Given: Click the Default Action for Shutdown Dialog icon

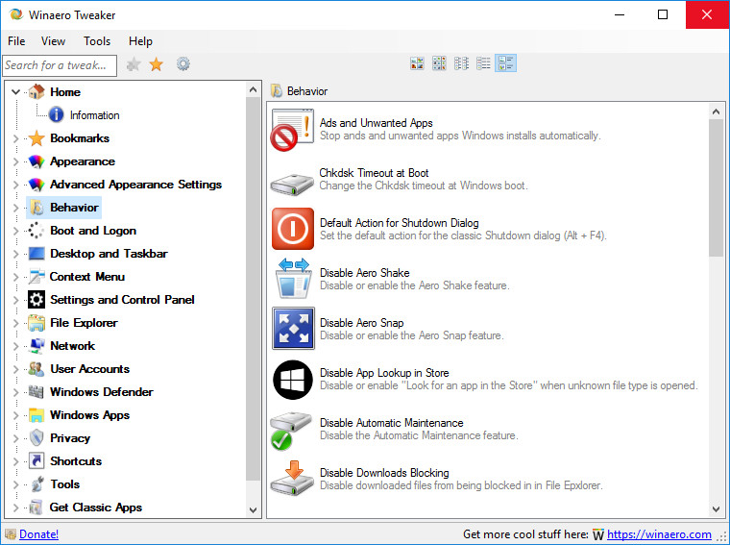Looking at the screenshot, I should pos(292,229).
